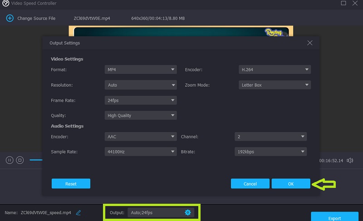This screenshot has width=363, height=221.
Task: Close the Output Settings dialog with X
Action: [x=310, y=43]
